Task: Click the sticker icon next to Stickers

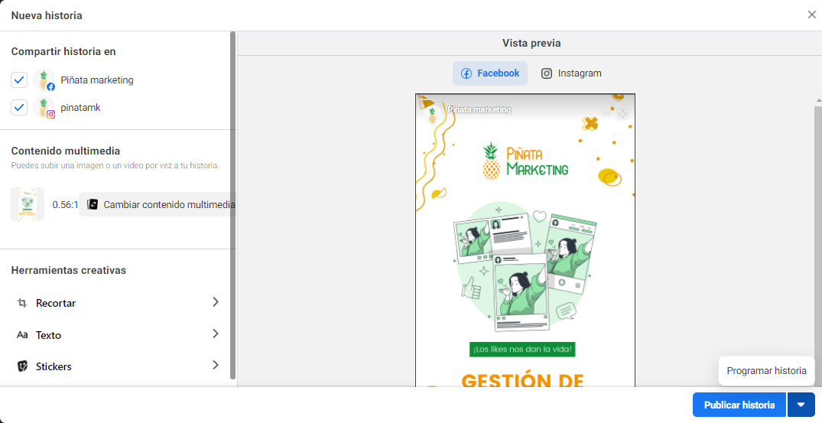Action: point(22,366)
